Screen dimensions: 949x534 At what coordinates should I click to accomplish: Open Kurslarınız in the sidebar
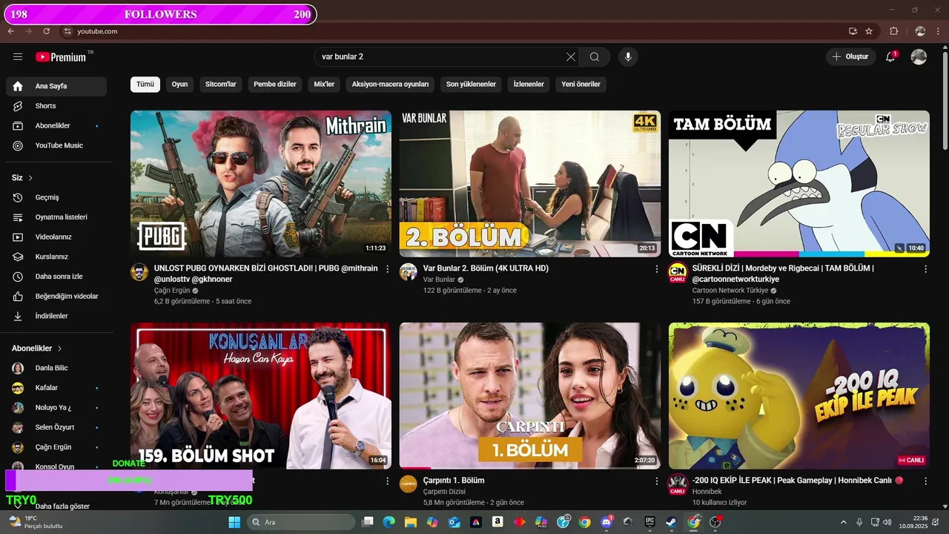[56, 257]
